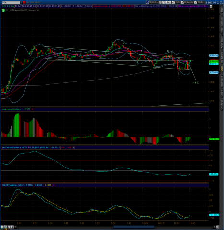Viewport: 224px width, 230px height.
Task: Click SimpleMovingAvg CLOSE 200 label
Action: pos(151,6)
